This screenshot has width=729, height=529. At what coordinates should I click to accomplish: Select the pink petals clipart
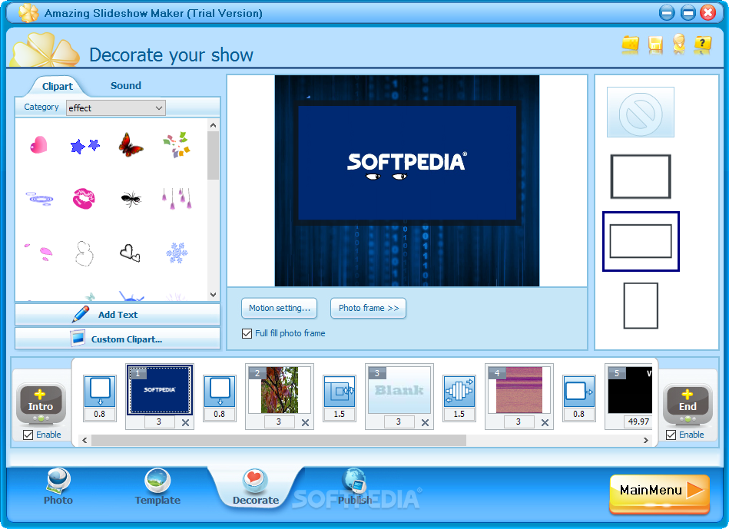39,253
